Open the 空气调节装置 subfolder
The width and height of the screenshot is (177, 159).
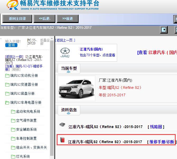tap(26, 120)
